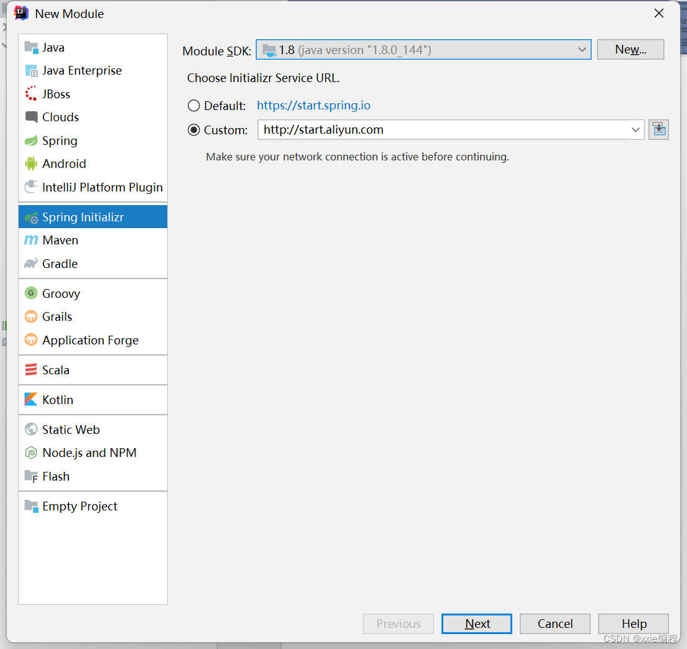Click the Java Enterprise icon

[31, 70]
